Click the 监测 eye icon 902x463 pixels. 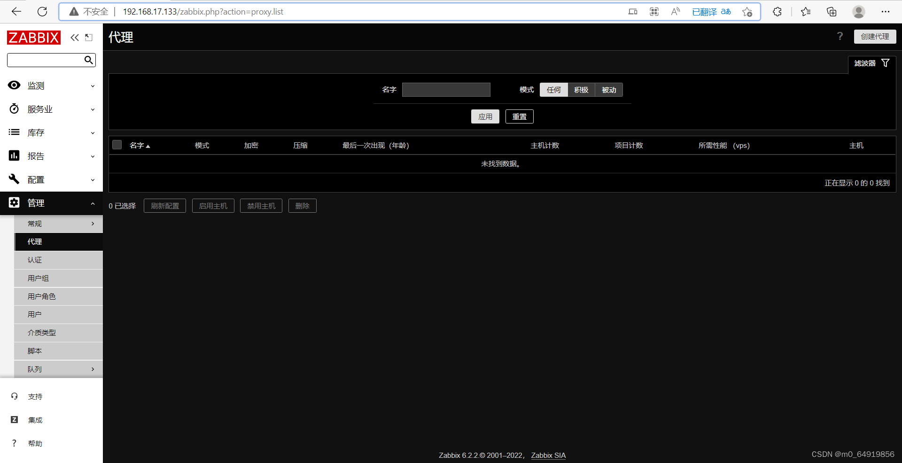(x=14, y=85)
